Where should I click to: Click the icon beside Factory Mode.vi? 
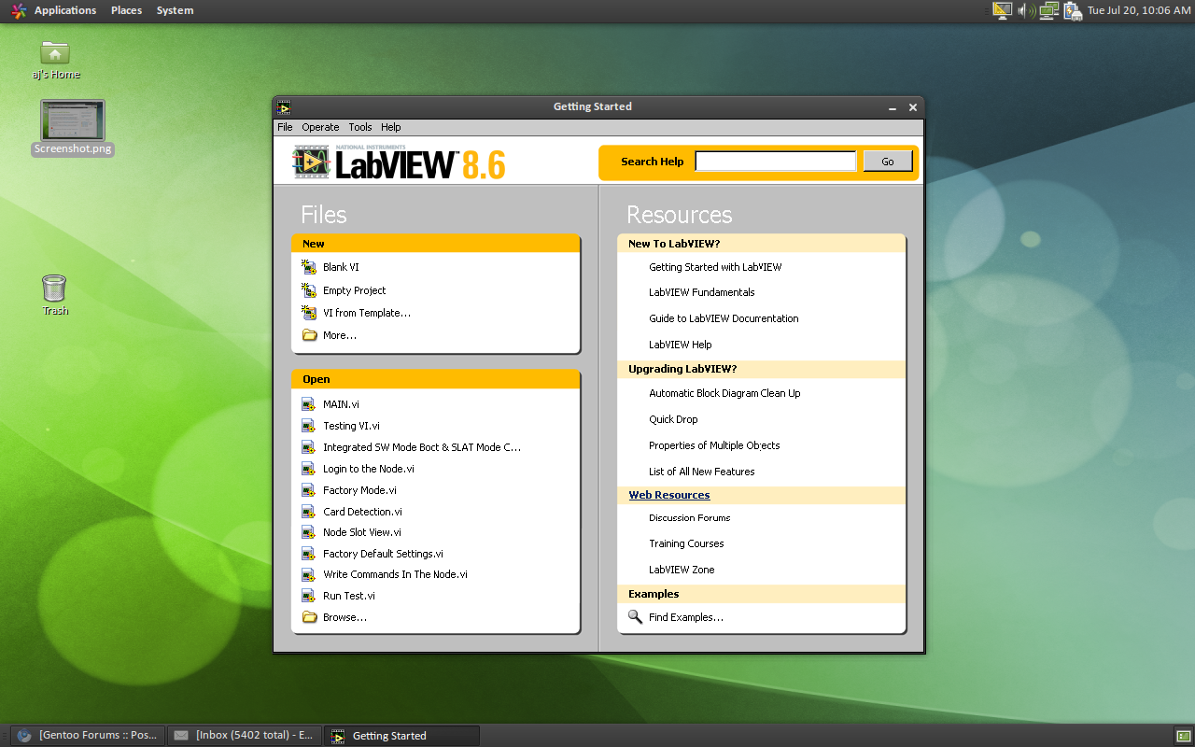pyautogui.click(x=309, y=490)
